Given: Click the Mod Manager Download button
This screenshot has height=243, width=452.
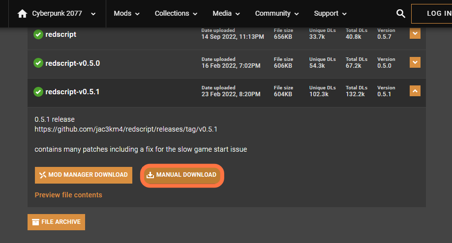Looking at the screenshot, I should point(84,175).
